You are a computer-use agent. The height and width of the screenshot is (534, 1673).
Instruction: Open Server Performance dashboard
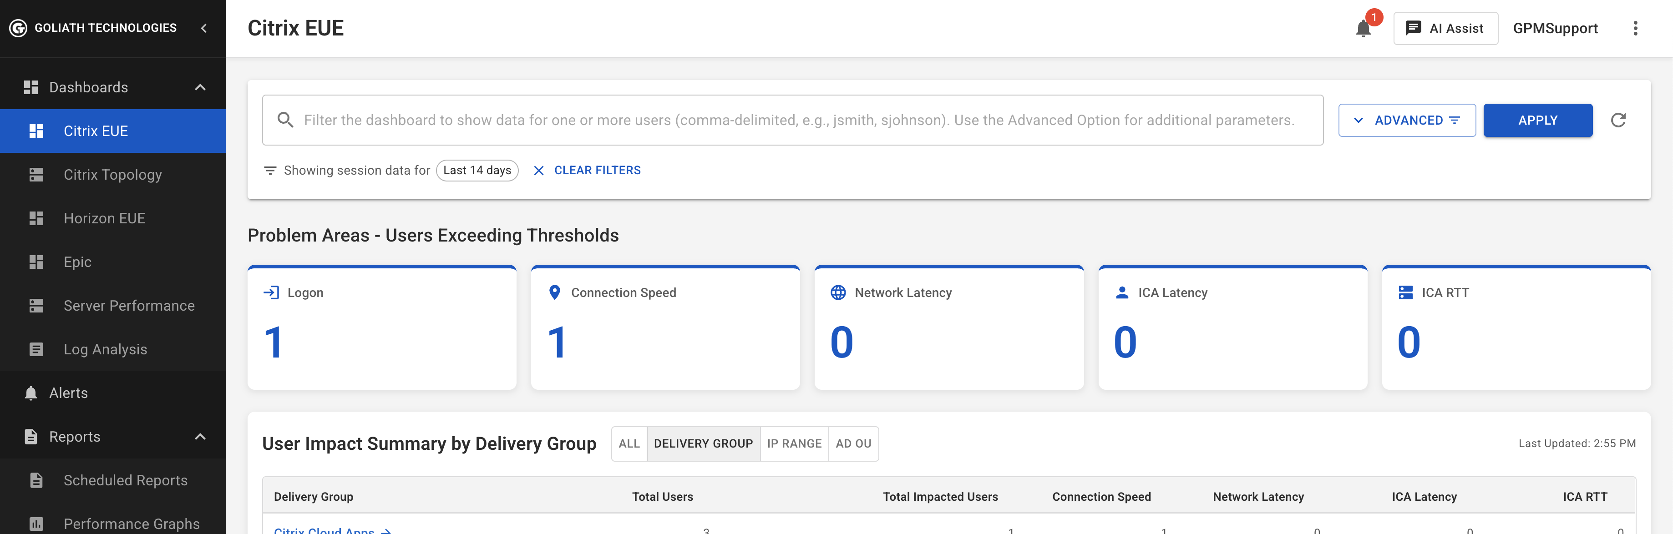[113, 306]
